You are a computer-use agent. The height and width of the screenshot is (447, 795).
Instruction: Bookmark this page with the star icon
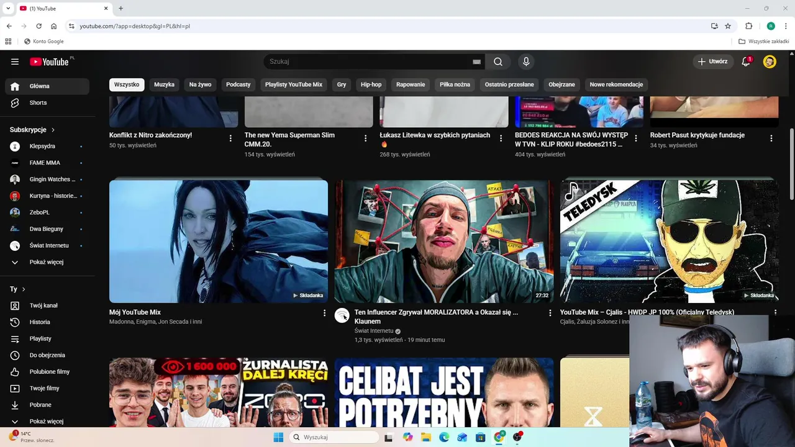coord(728,26)
